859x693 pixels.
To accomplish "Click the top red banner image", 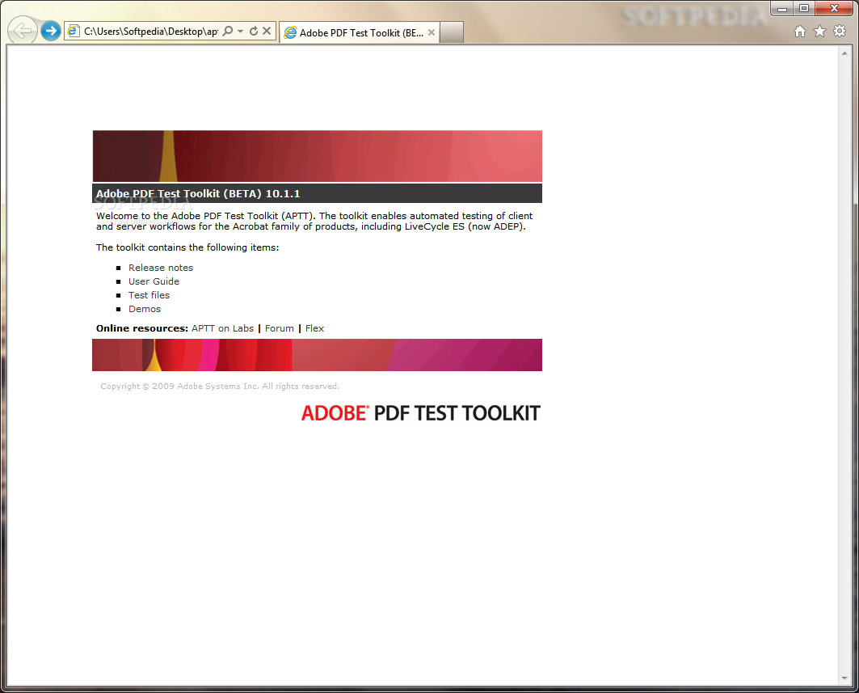I will click(x=318, y=156).
